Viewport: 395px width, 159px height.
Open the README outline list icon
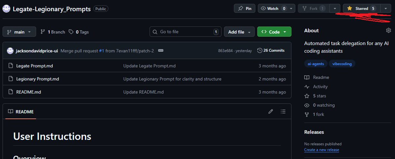coord(283,112)
